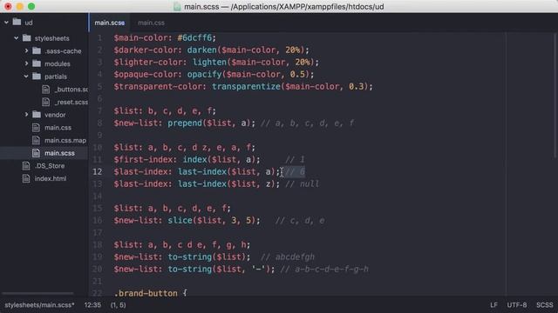Click the .sass-cache folder icon
This screenshot has height=313, width=558.
coord(37,50)
